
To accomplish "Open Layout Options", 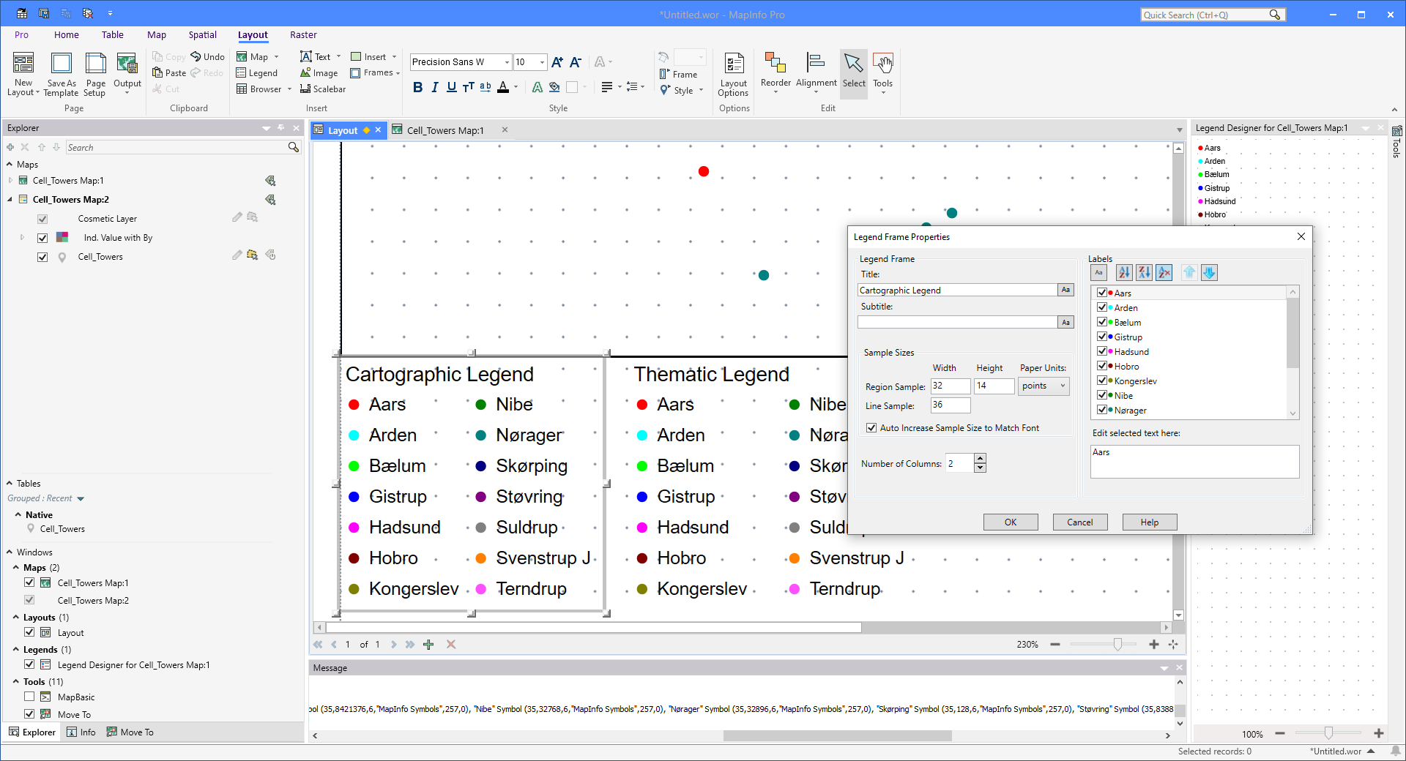I will pyautogui.click(x=733, y=73).
